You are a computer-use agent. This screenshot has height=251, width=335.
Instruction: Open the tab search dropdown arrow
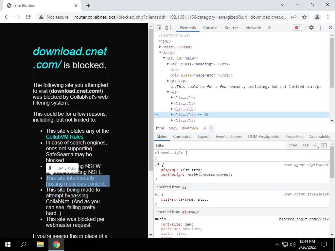(x=282, y=5)
